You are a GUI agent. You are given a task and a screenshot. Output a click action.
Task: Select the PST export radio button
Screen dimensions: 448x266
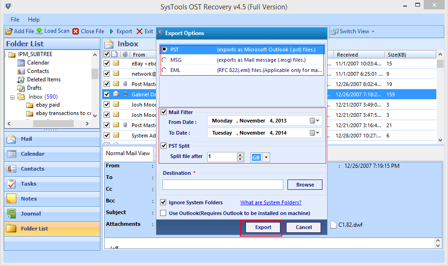164,50
